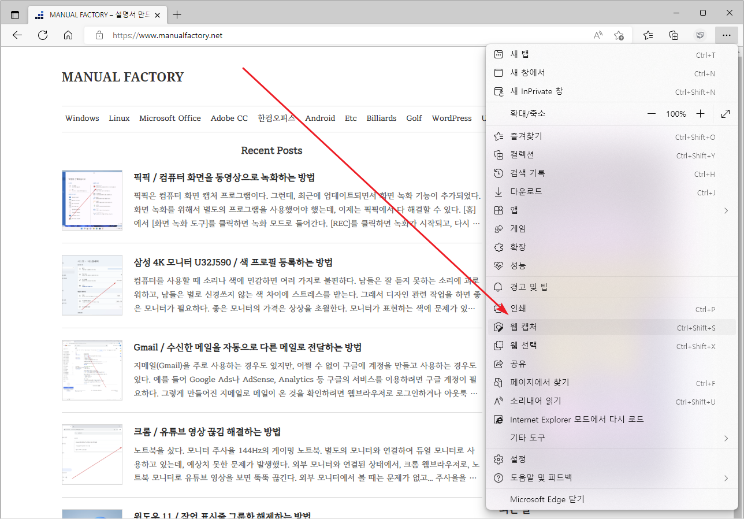Select 페이지에서 찾기 menu item

coord(612,383)
